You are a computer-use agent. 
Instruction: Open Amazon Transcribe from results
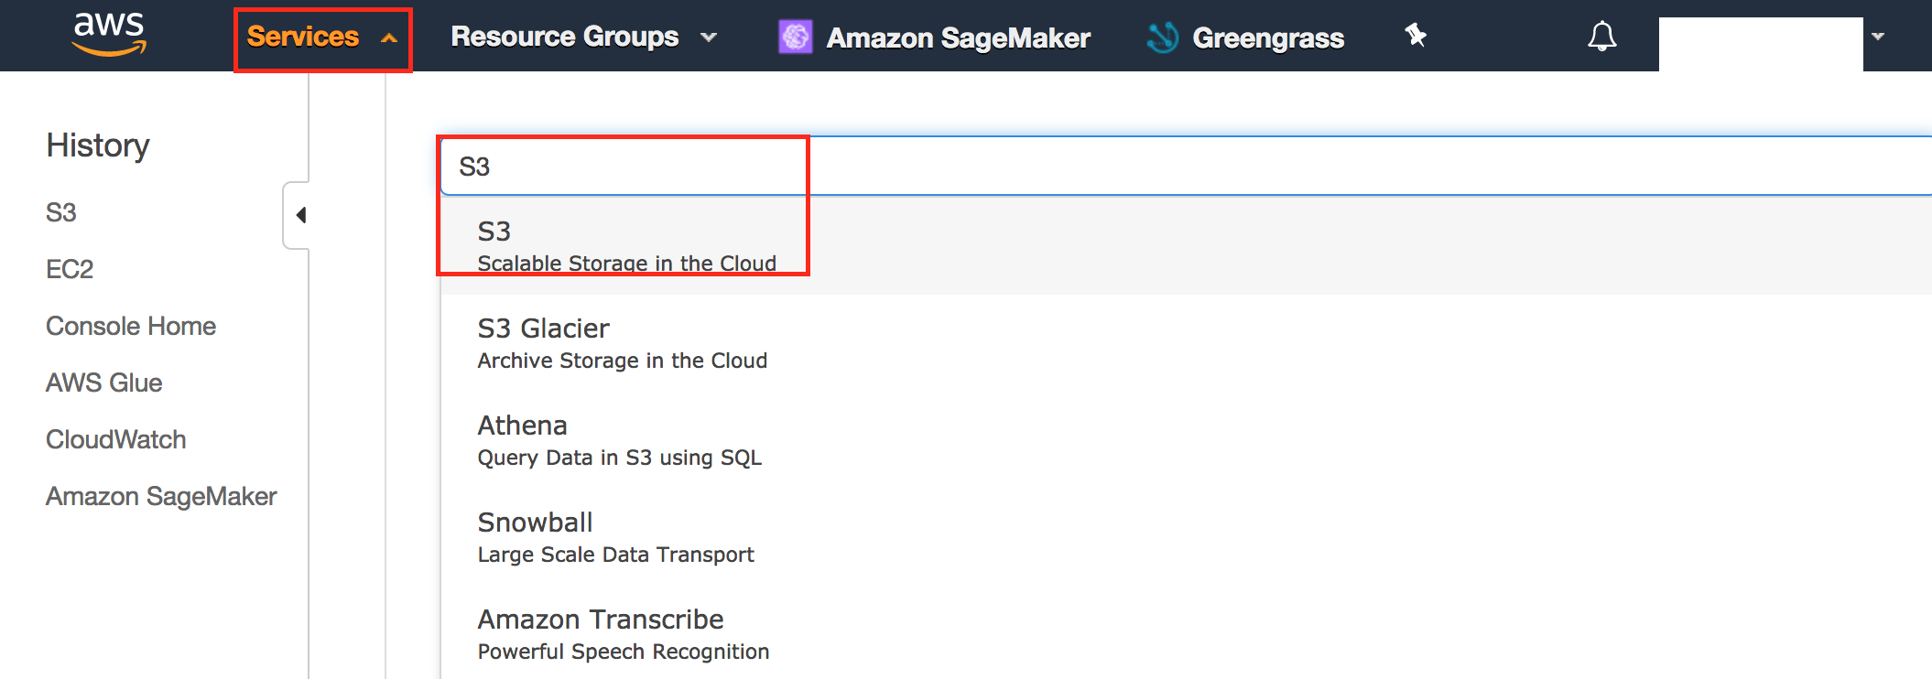point(623,634)
